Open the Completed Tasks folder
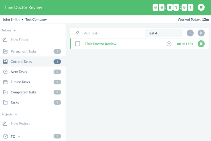The height and width of the screenshot is (141, 211). (x=33, y=92)
